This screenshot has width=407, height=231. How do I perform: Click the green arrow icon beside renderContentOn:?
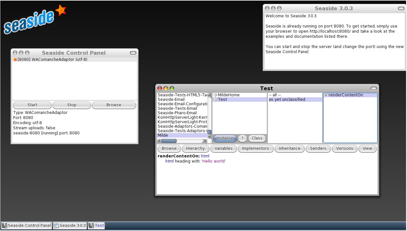[326, 95]
